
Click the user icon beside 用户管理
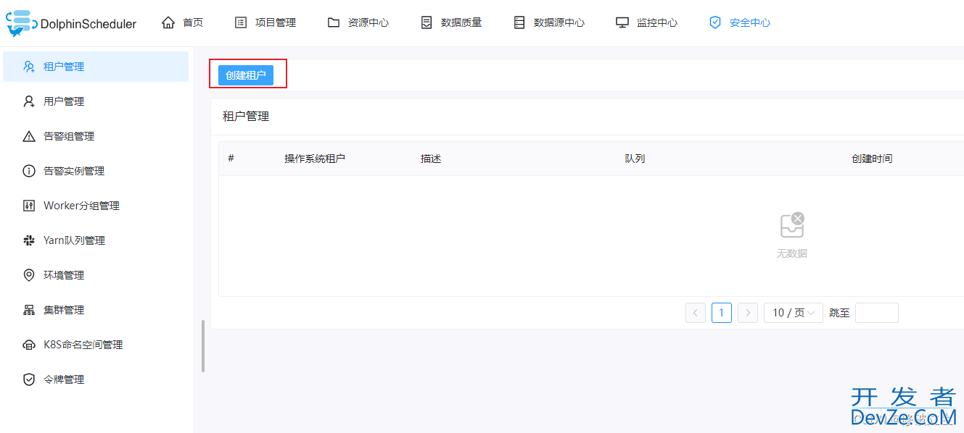point(29,101)
